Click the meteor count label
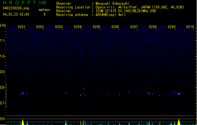Image resolution: width=197 pixels, height=125 pixels. pos(44,10)
